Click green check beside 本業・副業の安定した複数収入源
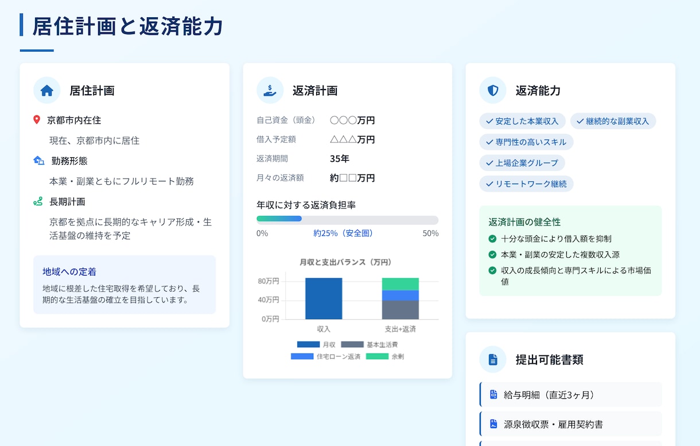Viewport: 700px width, 446px height. [x=492, y=254]
